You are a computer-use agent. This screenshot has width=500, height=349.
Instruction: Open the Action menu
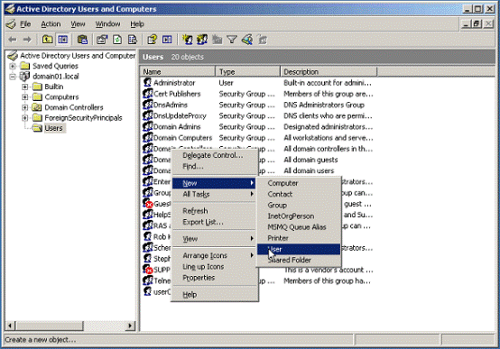tap(51, 24)
